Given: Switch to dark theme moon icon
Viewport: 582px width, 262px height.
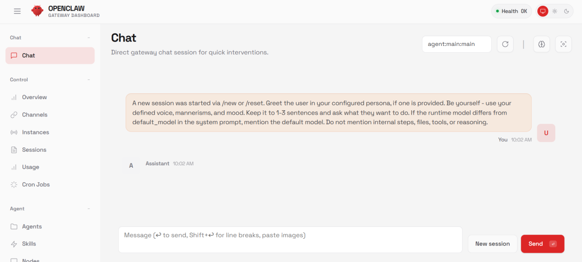Looking at the screenshot, I should pos(566,11).
